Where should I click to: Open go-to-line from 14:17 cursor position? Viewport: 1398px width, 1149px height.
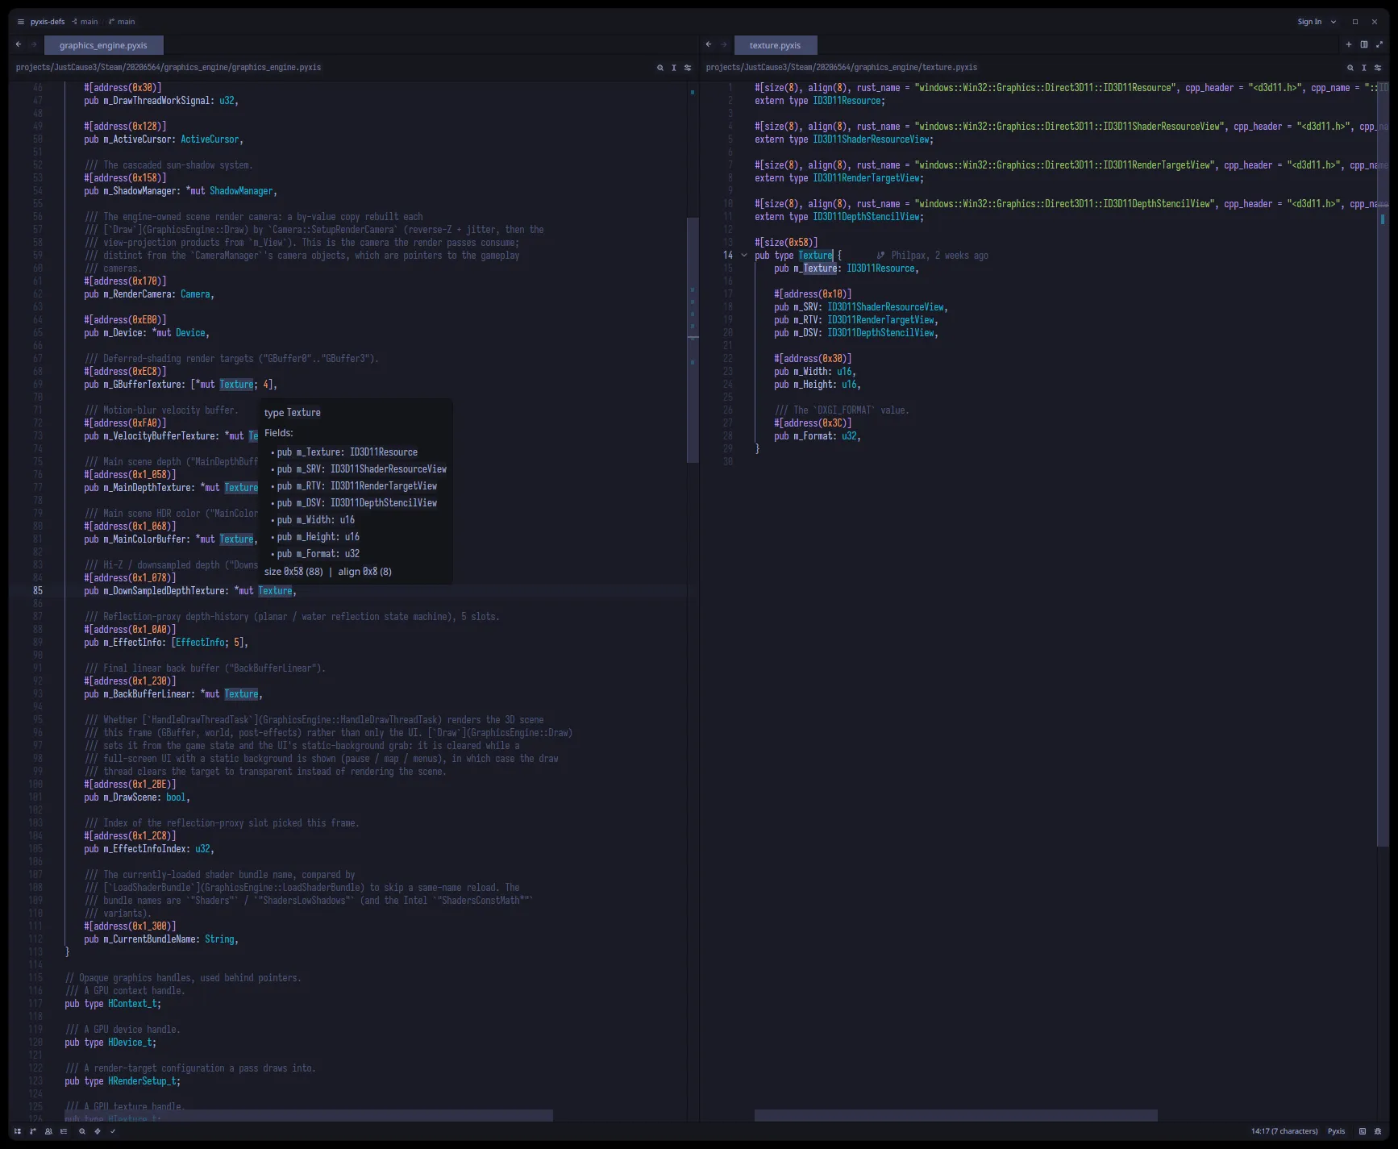pyautogui.click(x=1284, y=1131)
